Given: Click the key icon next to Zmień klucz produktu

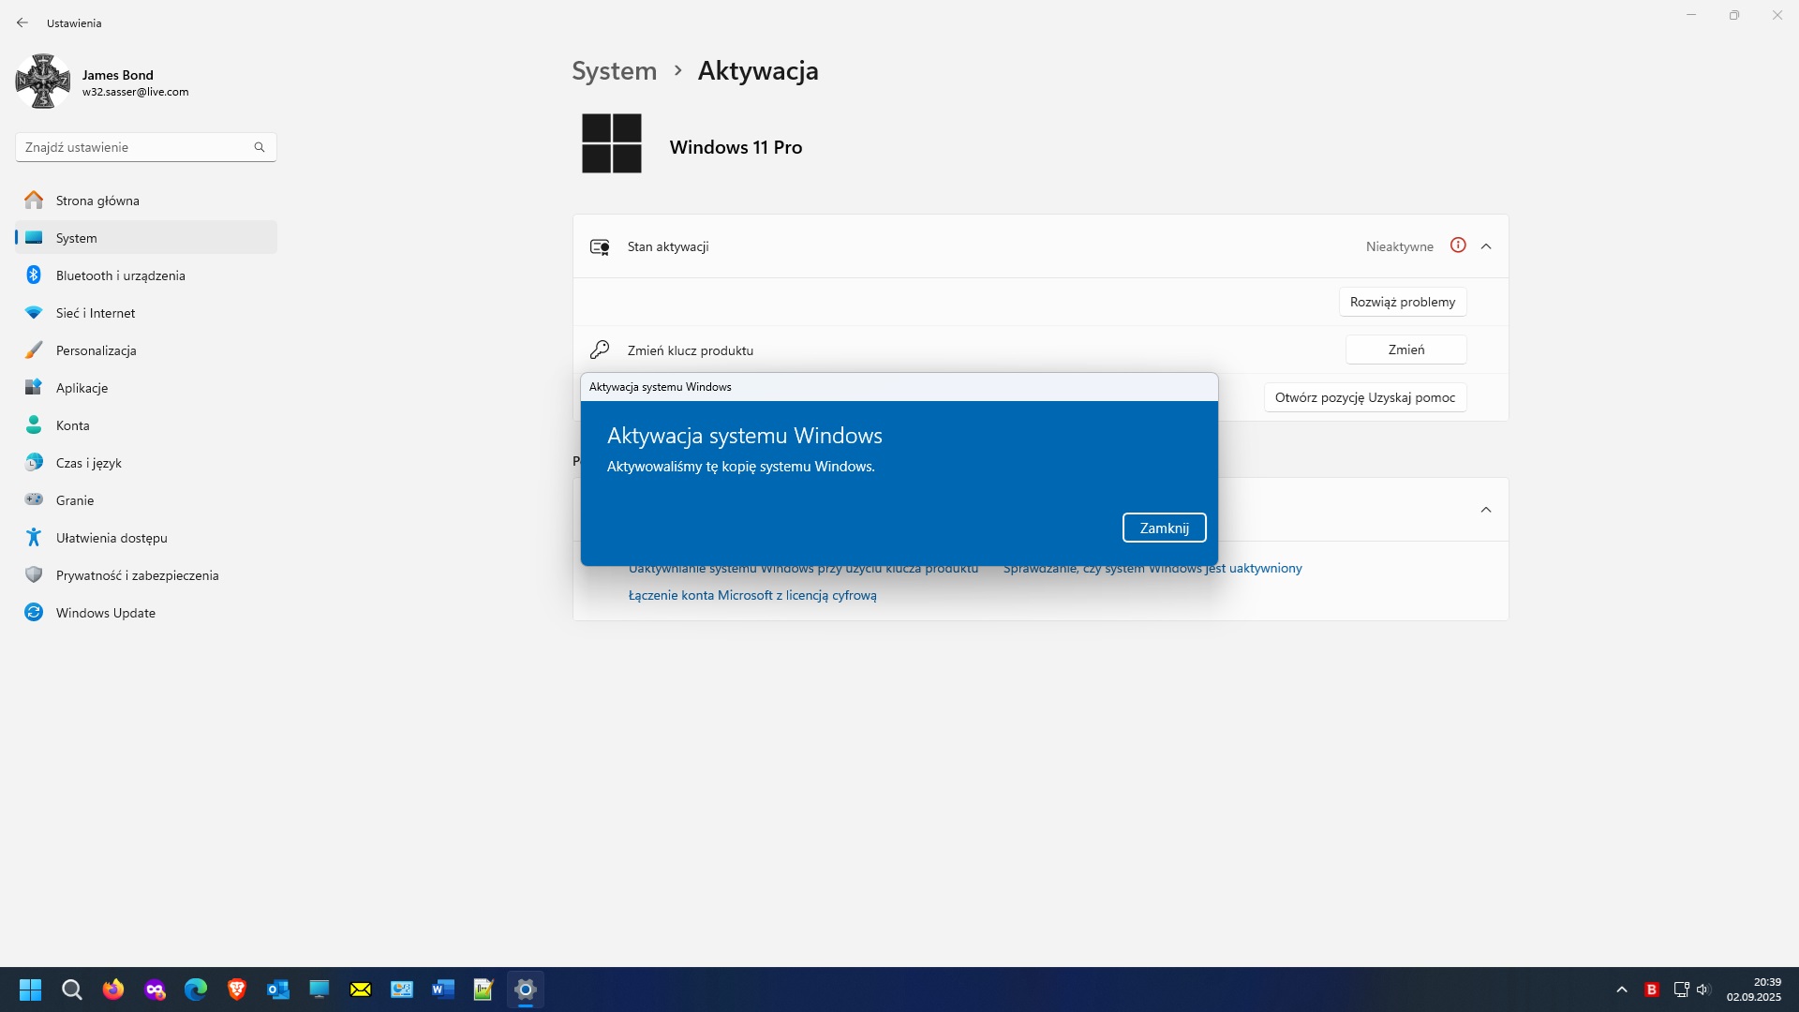Looking at the screenshot, I should tap(600, 350).
